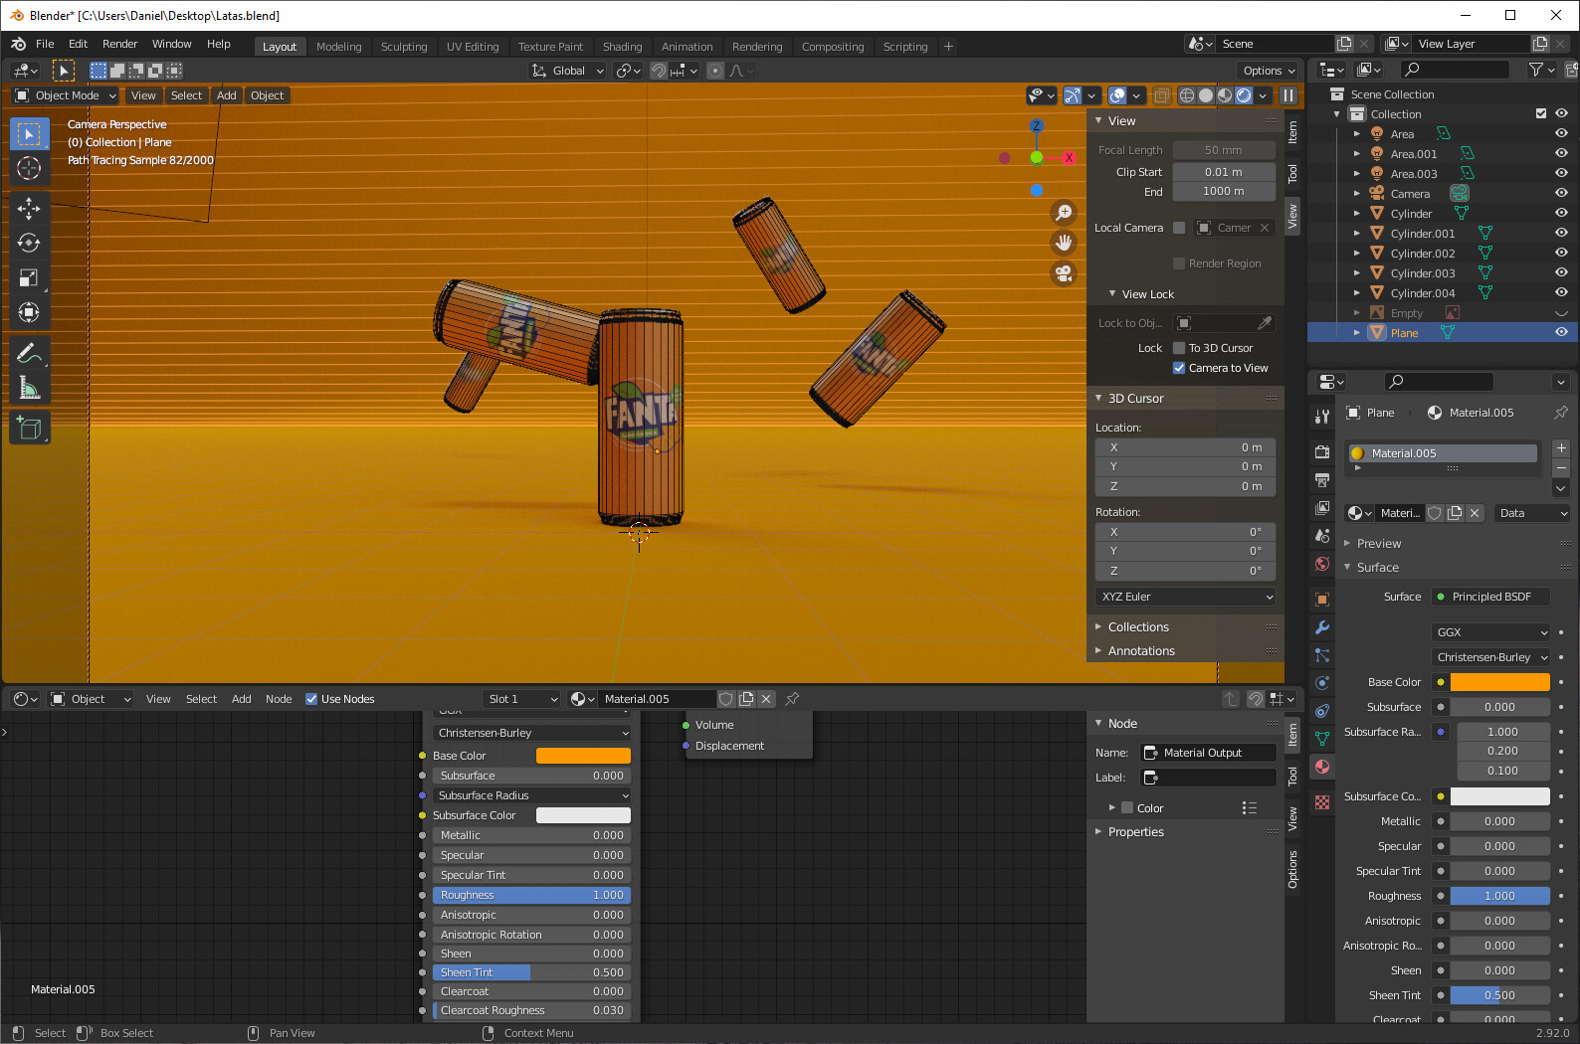
Task: Switch to the UV Editing workspace tab
Action: pyautogui.click(x=473, y=47)
